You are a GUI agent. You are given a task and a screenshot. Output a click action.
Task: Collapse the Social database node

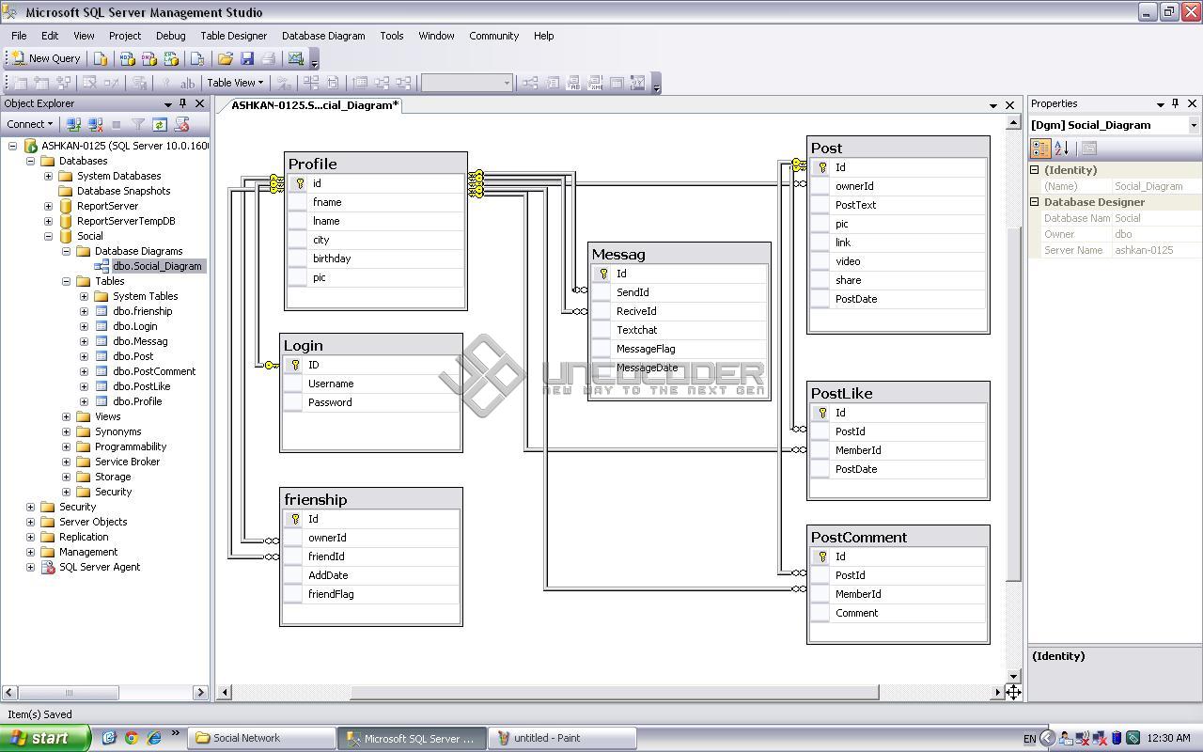(x=48, y=236)
